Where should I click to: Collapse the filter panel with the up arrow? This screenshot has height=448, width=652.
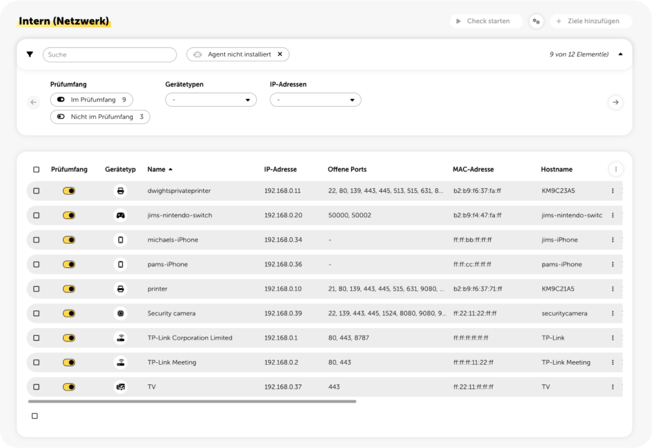click(620, 54)
